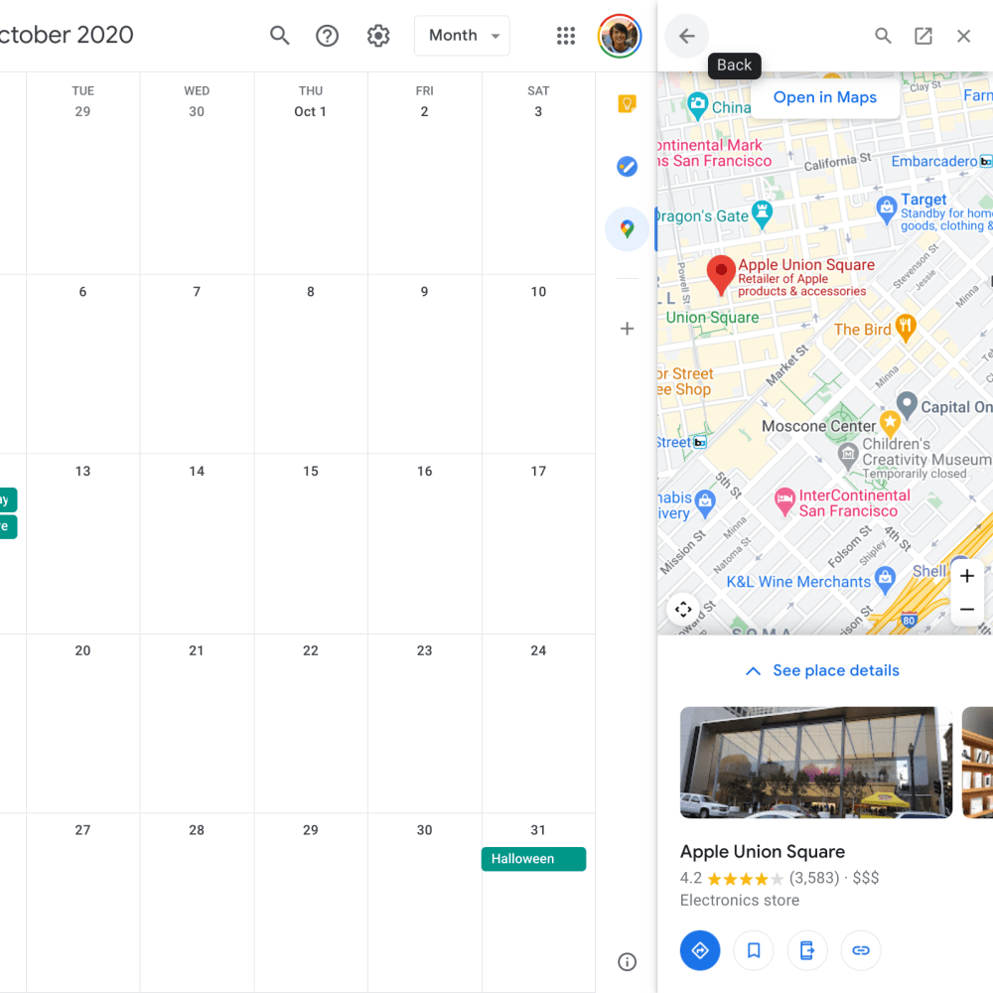Image resolution: width=993 pixels, height=993 pixels.
Task: Copy link to Apple Union Square
Action: tap(861, 950)
